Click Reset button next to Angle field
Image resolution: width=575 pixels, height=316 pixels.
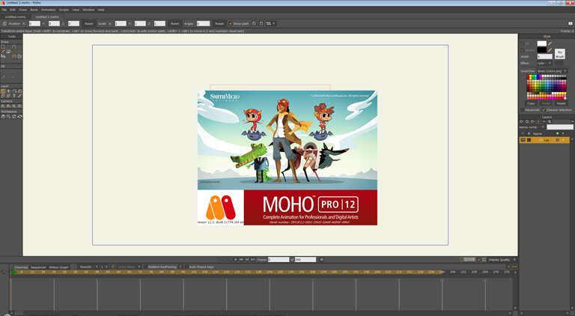219,23
